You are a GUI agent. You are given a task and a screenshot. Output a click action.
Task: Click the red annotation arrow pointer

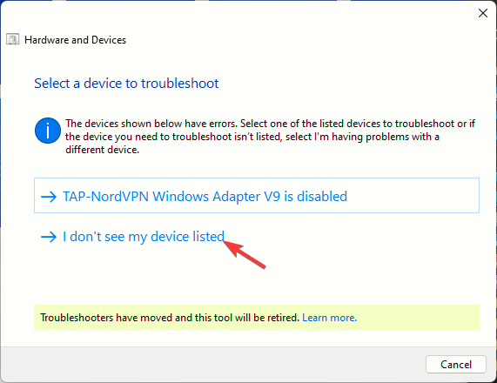coord(244,254)
